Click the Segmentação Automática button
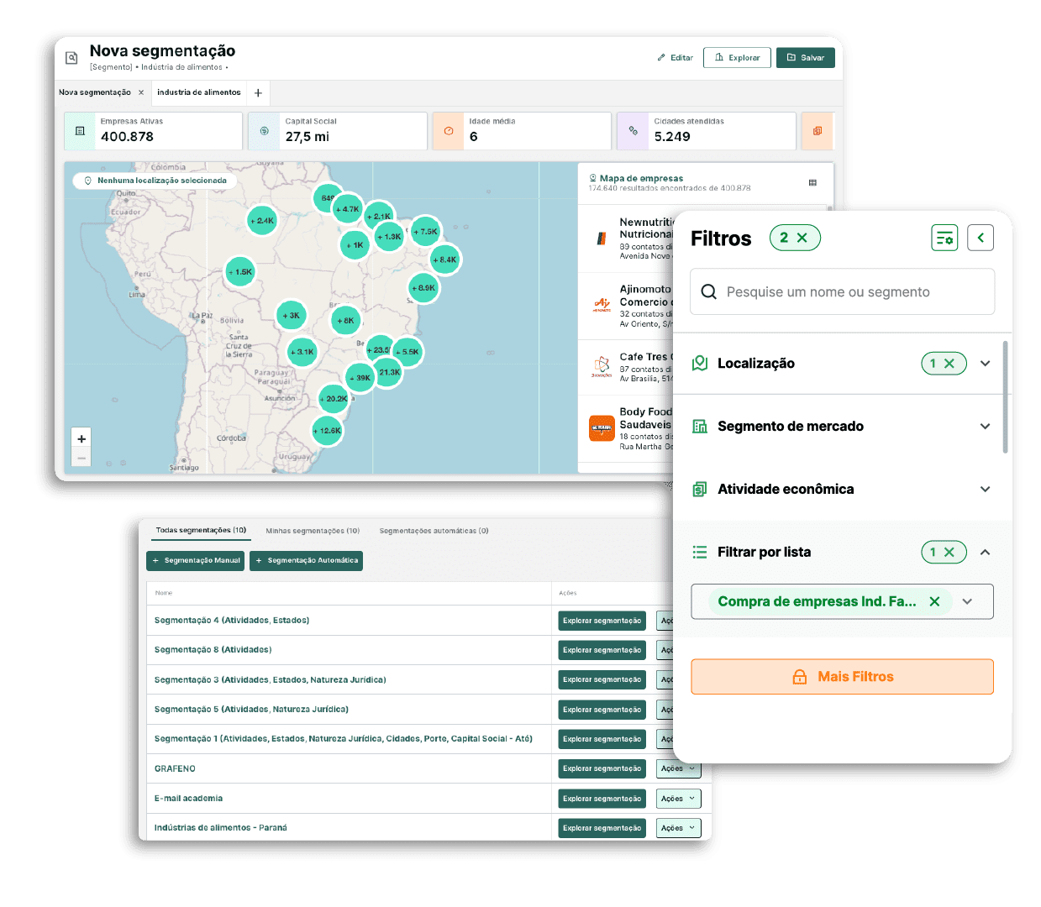1041x907 pixels. tap(306, 560)
